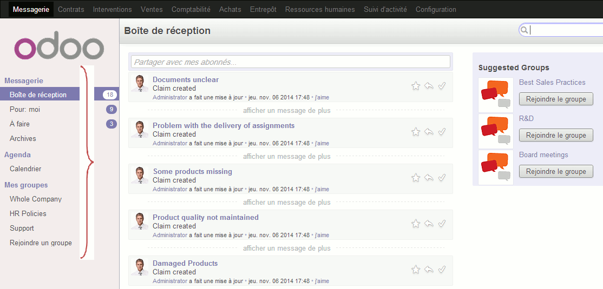
Task: Star the Product quality not maintained message
Action: pyautogui.click(x=415, y=224)
